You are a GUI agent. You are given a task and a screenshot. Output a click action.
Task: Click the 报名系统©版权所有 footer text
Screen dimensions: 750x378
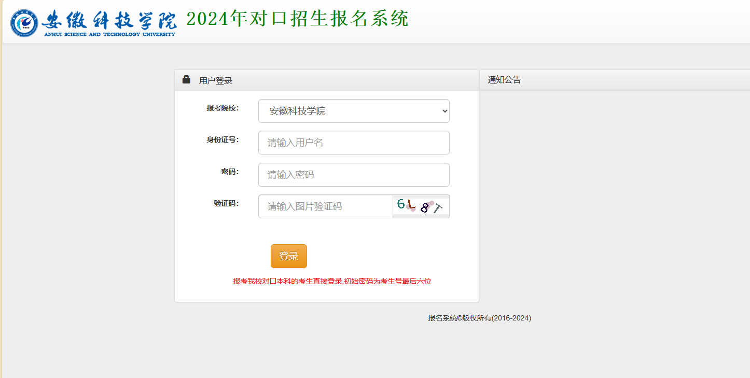coord(479,318)
